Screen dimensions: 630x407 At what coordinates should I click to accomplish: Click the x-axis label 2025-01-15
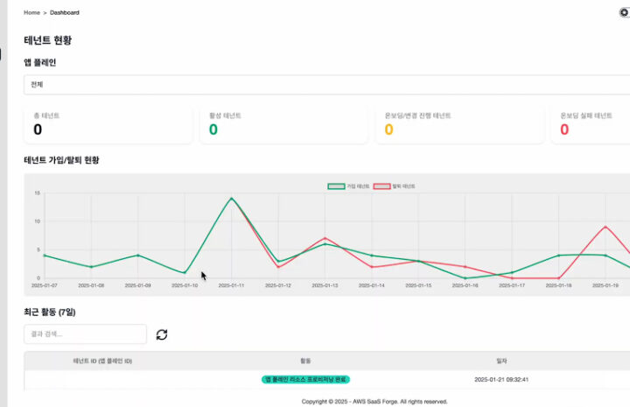click(418, 285)
